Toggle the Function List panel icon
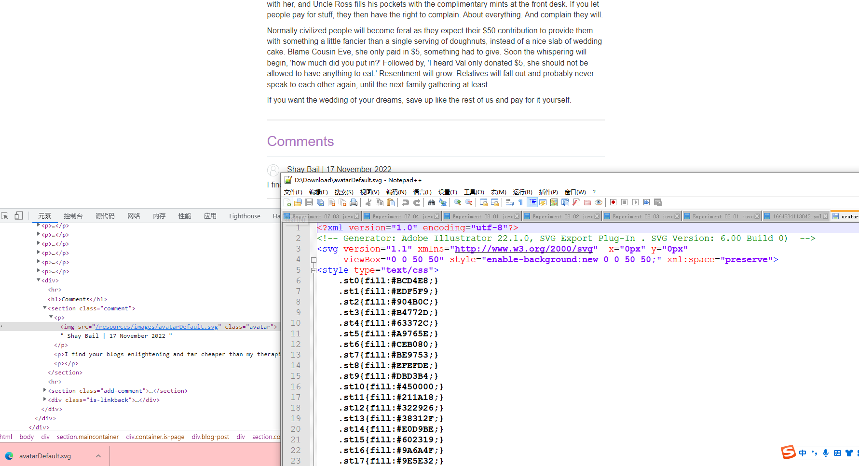Screen dimensions: 859x466 click(x=576, y=202)
